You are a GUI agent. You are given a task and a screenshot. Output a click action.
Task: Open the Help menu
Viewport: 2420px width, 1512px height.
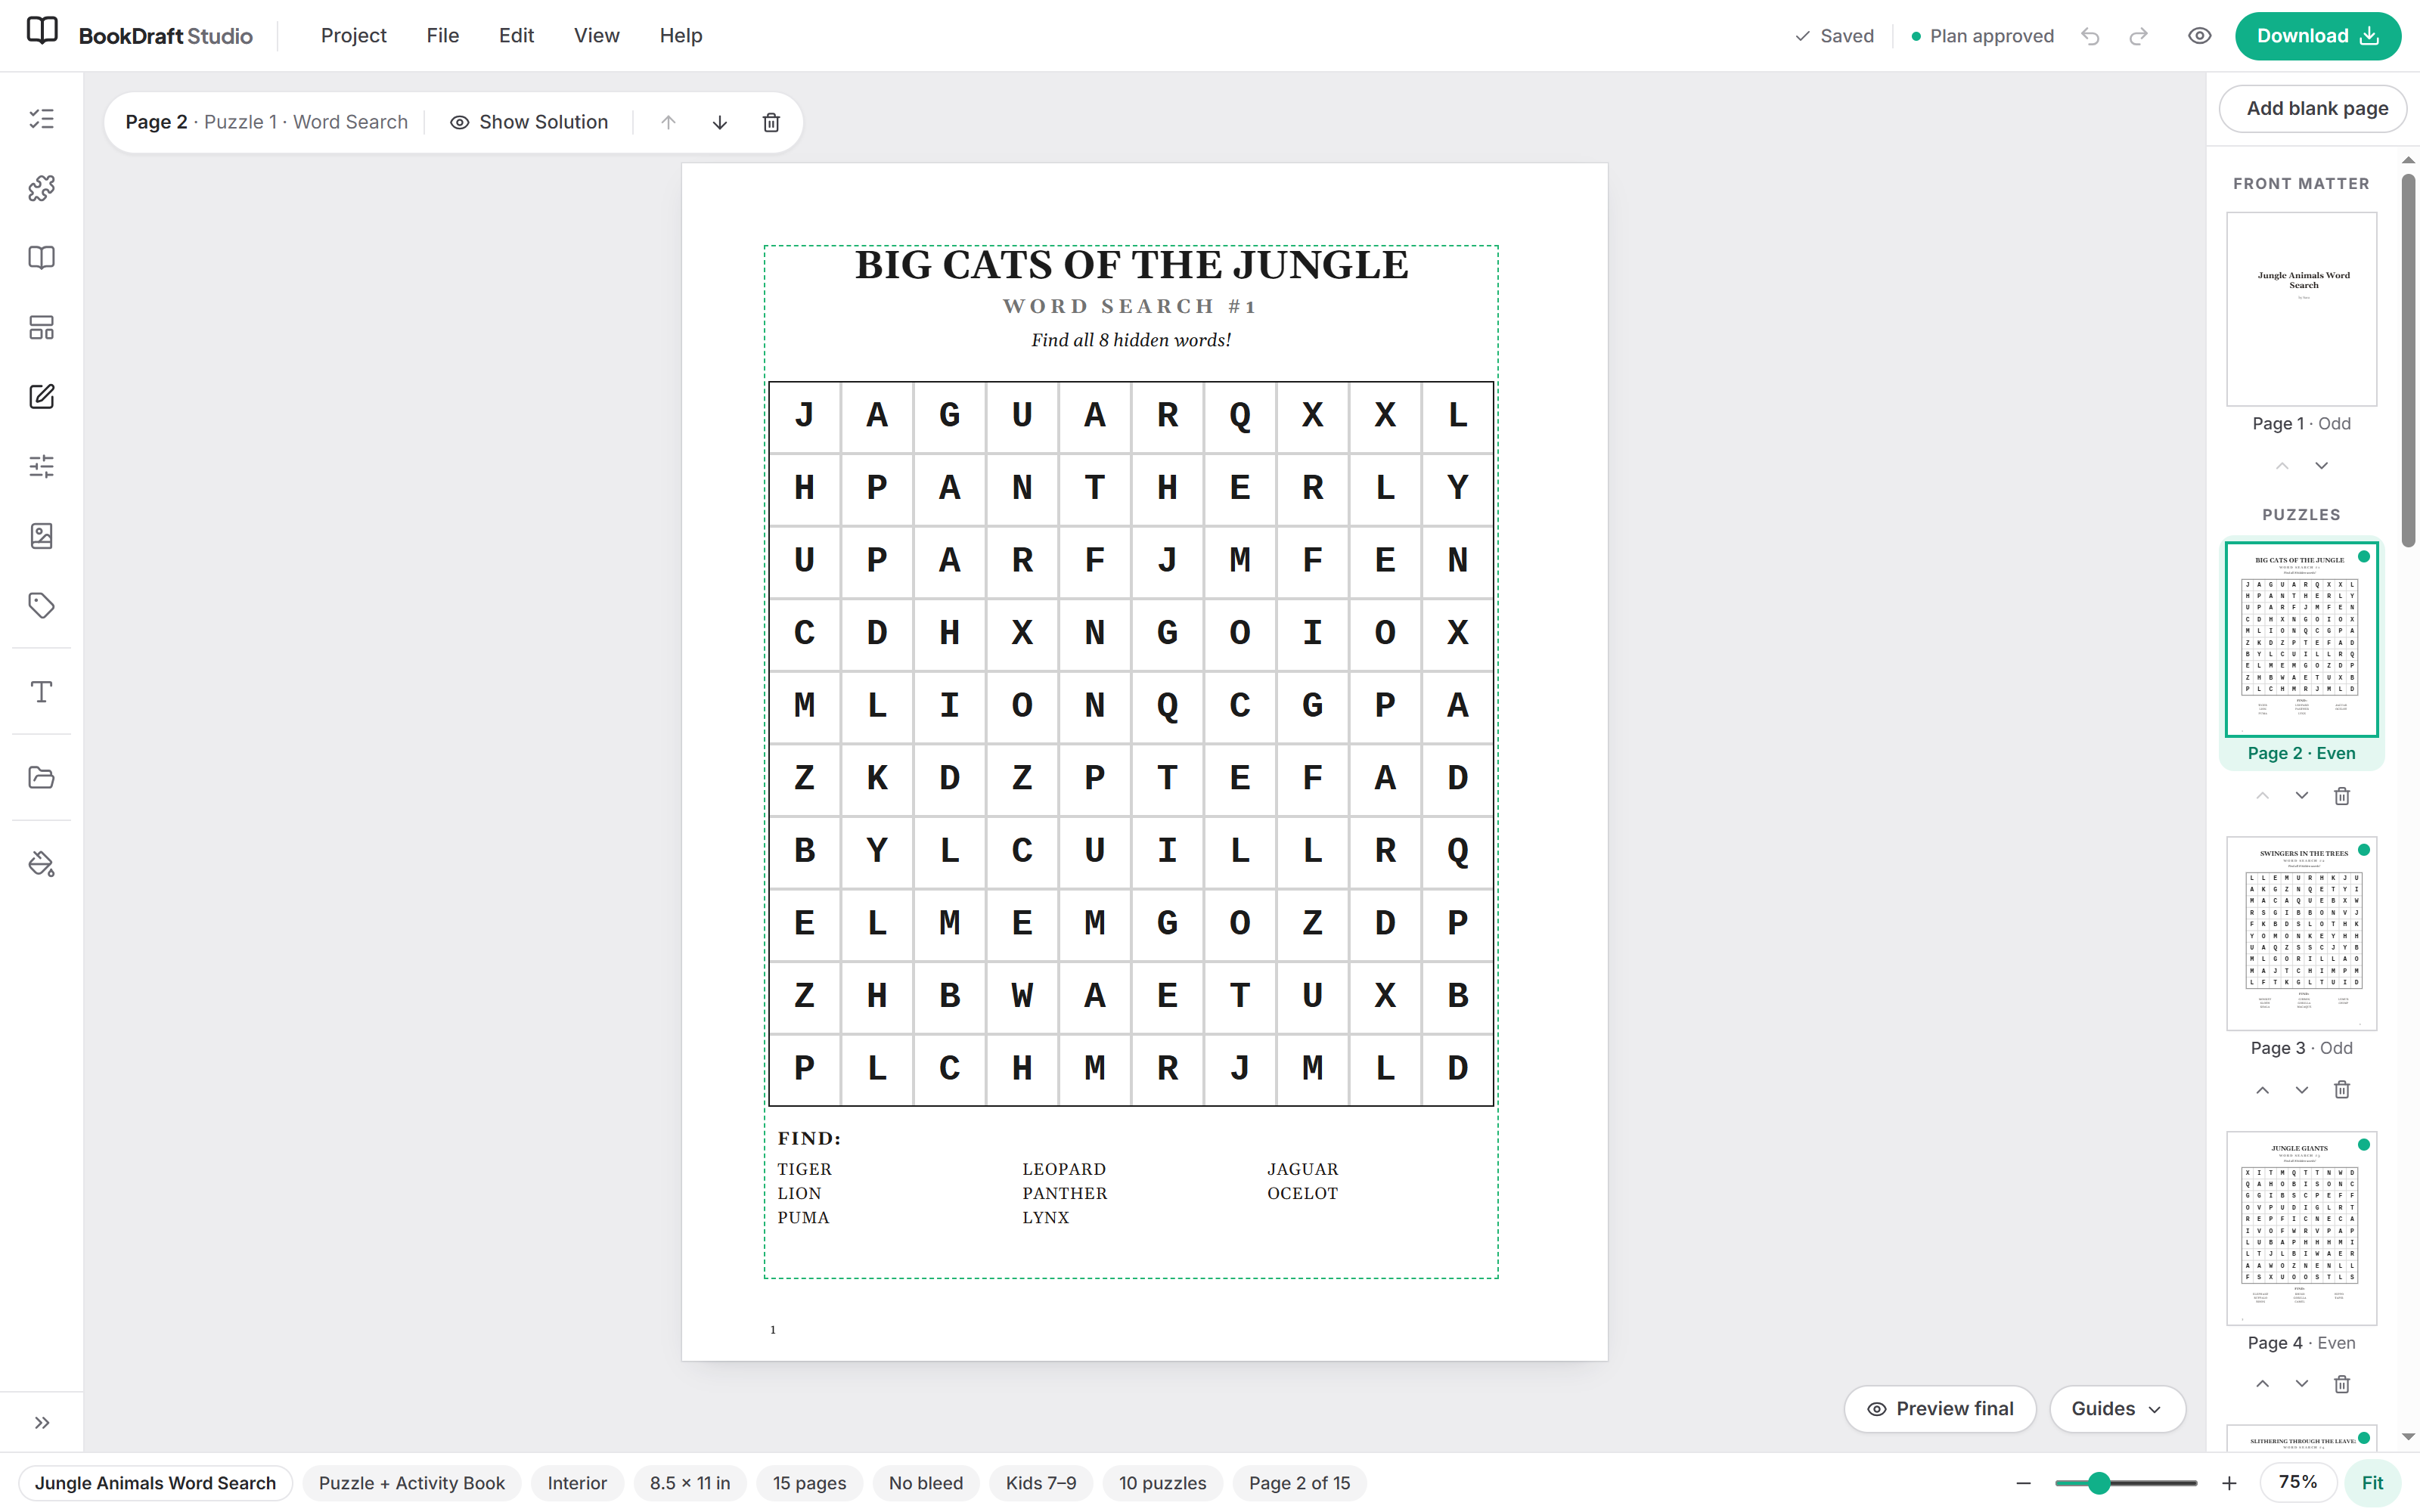[681, 36]
